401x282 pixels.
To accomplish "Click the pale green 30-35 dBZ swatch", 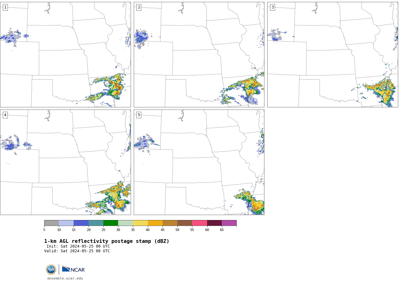I will click(125, 223).
